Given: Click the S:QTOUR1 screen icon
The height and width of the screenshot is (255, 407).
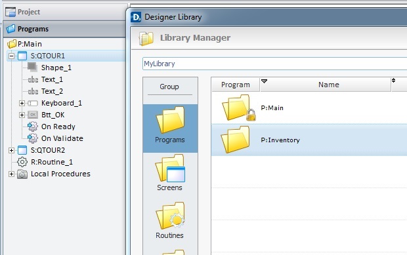Looking at the screenshot, I should tap(22, 56).
